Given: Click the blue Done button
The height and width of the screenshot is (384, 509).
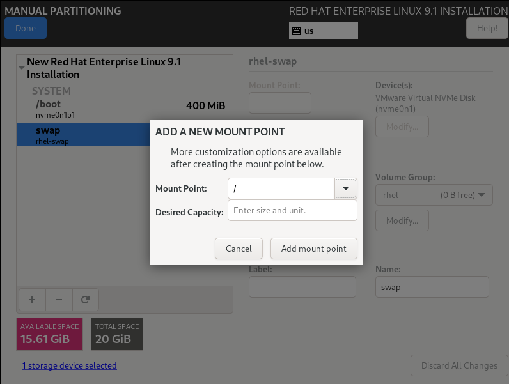Looking at the screenshot, I should tap(26, 28).
